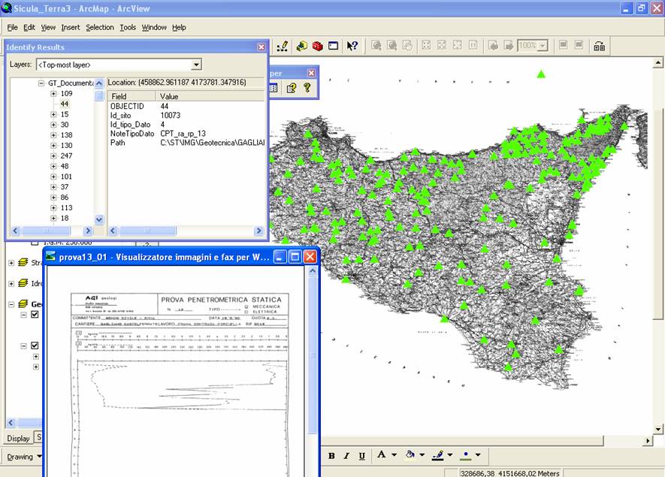Select feature 44 in Identify tree

65,104
